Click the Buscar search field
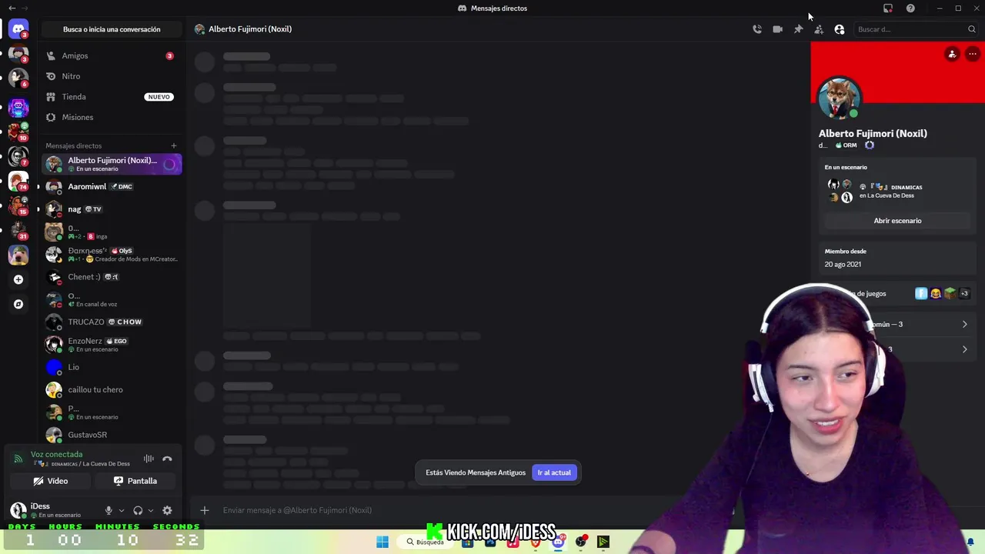 point(916,29)
